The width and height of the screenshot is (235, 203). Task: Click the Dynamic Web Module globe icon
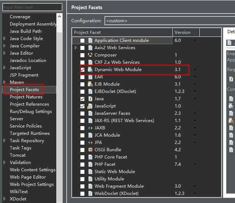90,70
